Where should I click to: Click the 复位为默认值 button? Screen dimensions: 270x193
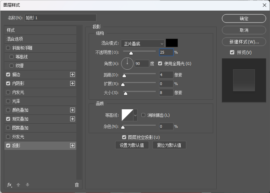click(169, 145)
